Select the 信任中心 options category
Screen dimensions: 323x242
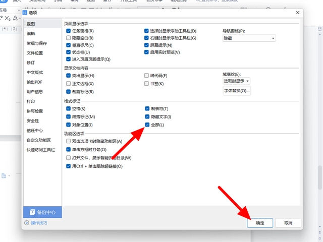[x=42, y=130]
